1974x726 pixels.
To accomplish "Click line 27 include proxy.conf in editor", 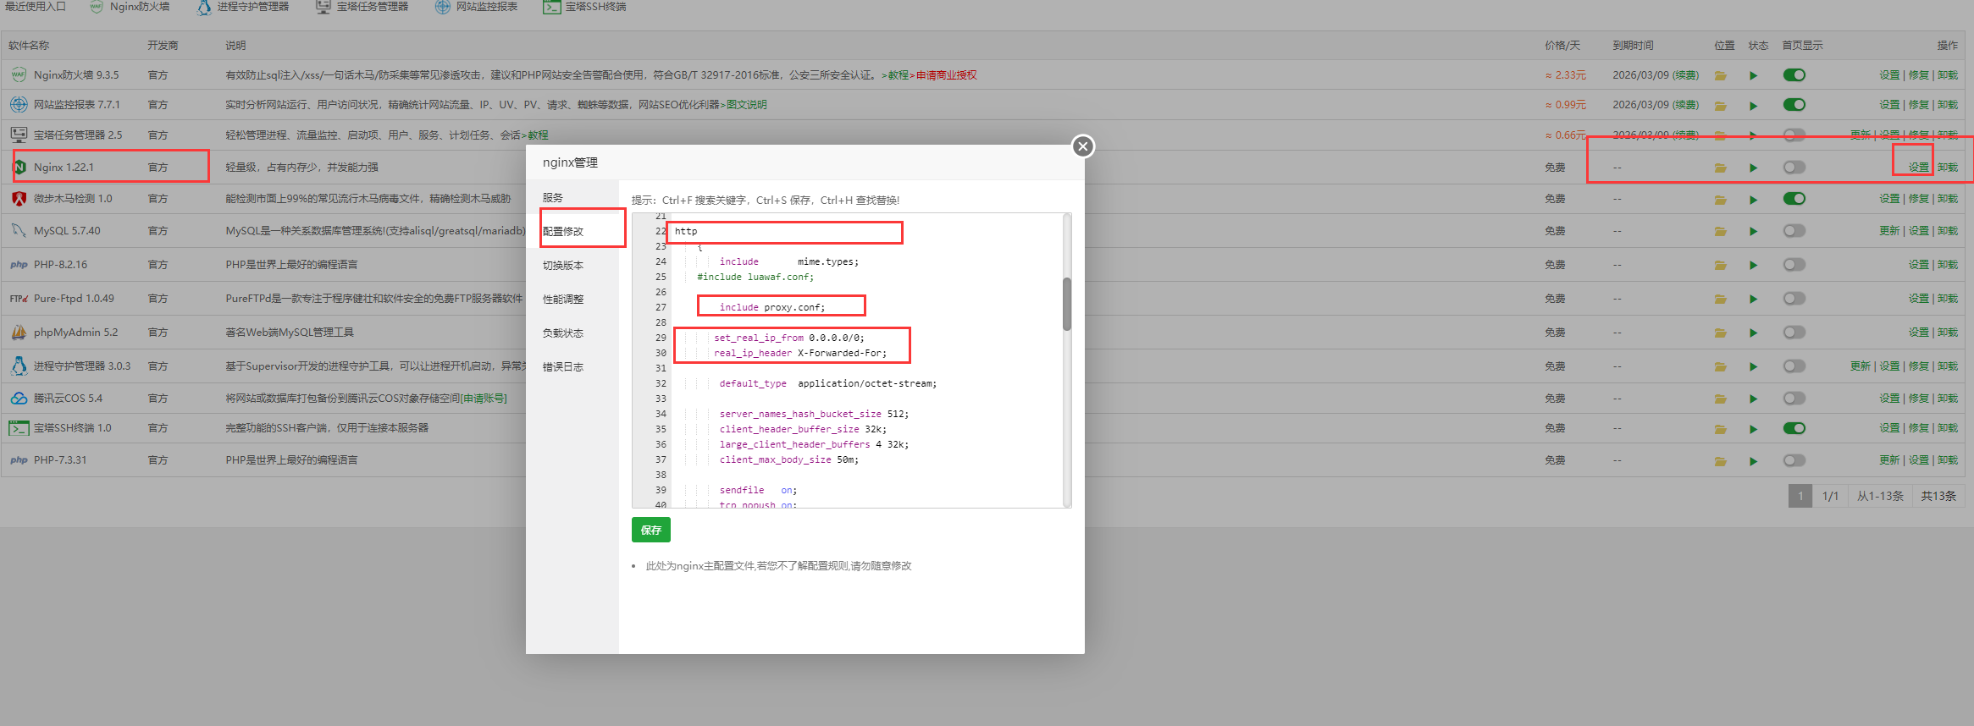I will tap(771, 307).
